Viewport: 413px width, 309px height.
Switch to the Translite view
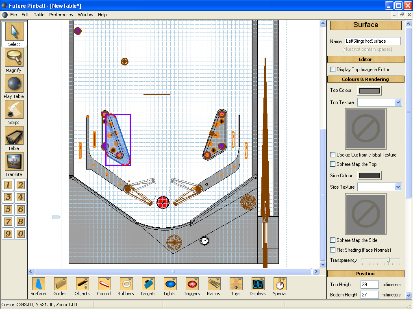pyautogui.click(x=14, y=165)
